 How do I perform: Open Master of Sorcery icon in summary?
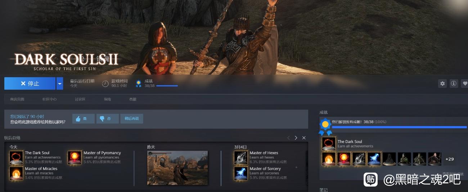click(x=241, y=173)
